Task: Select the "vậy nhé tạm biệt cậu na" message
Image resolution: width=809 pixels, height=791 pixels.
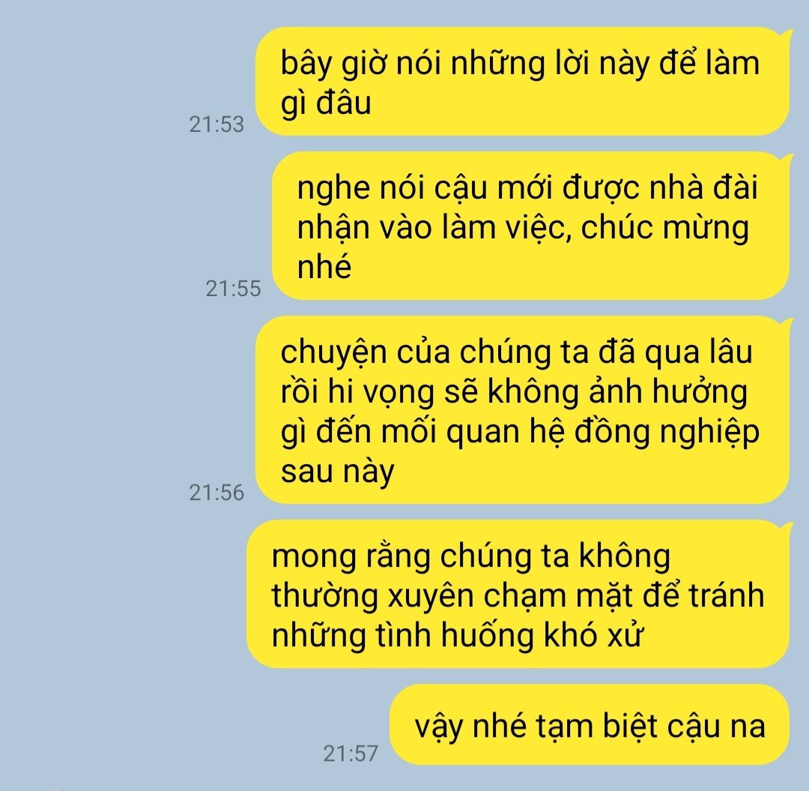Action: (x=590, y=725)
